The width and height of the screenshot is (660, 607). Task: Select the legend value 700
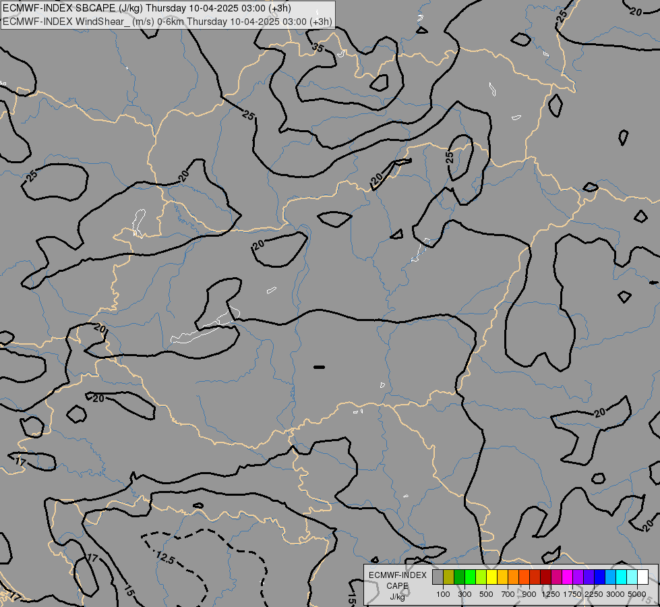tap(508, 594)
